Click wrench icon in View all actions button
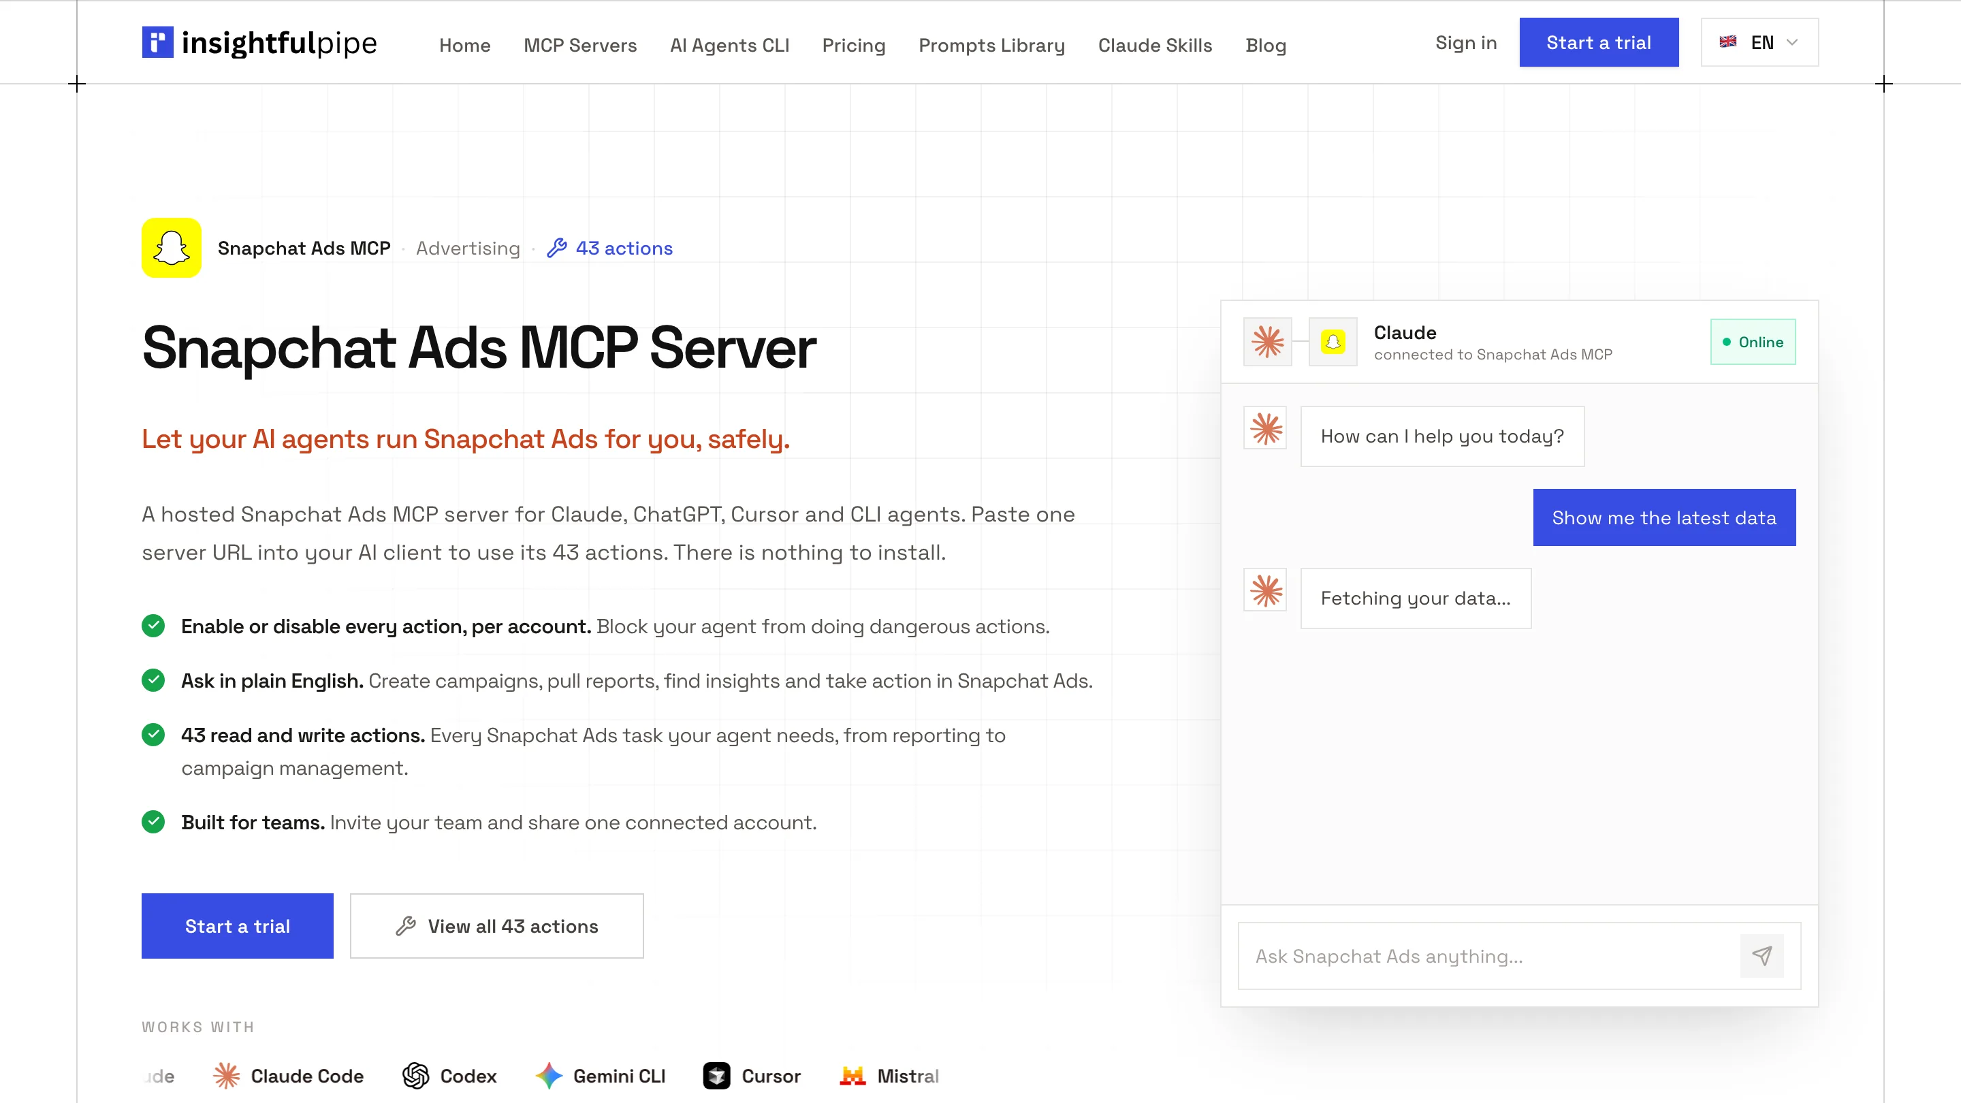Viewport: 1961px width, 1103px height. coord(406,926)
